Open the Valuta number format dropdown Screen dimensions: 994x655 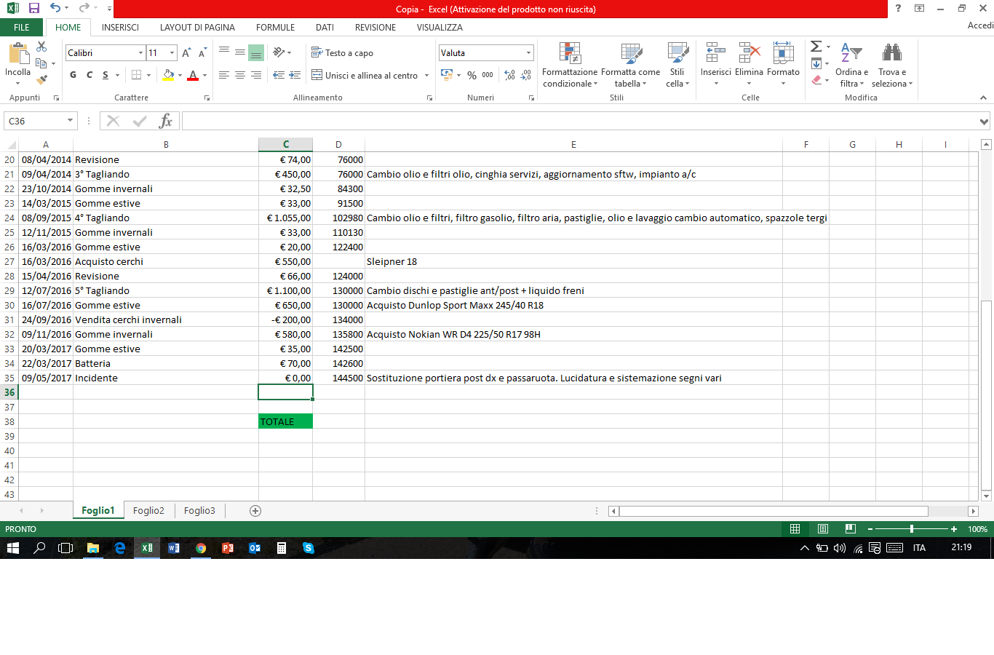[528, 53]
